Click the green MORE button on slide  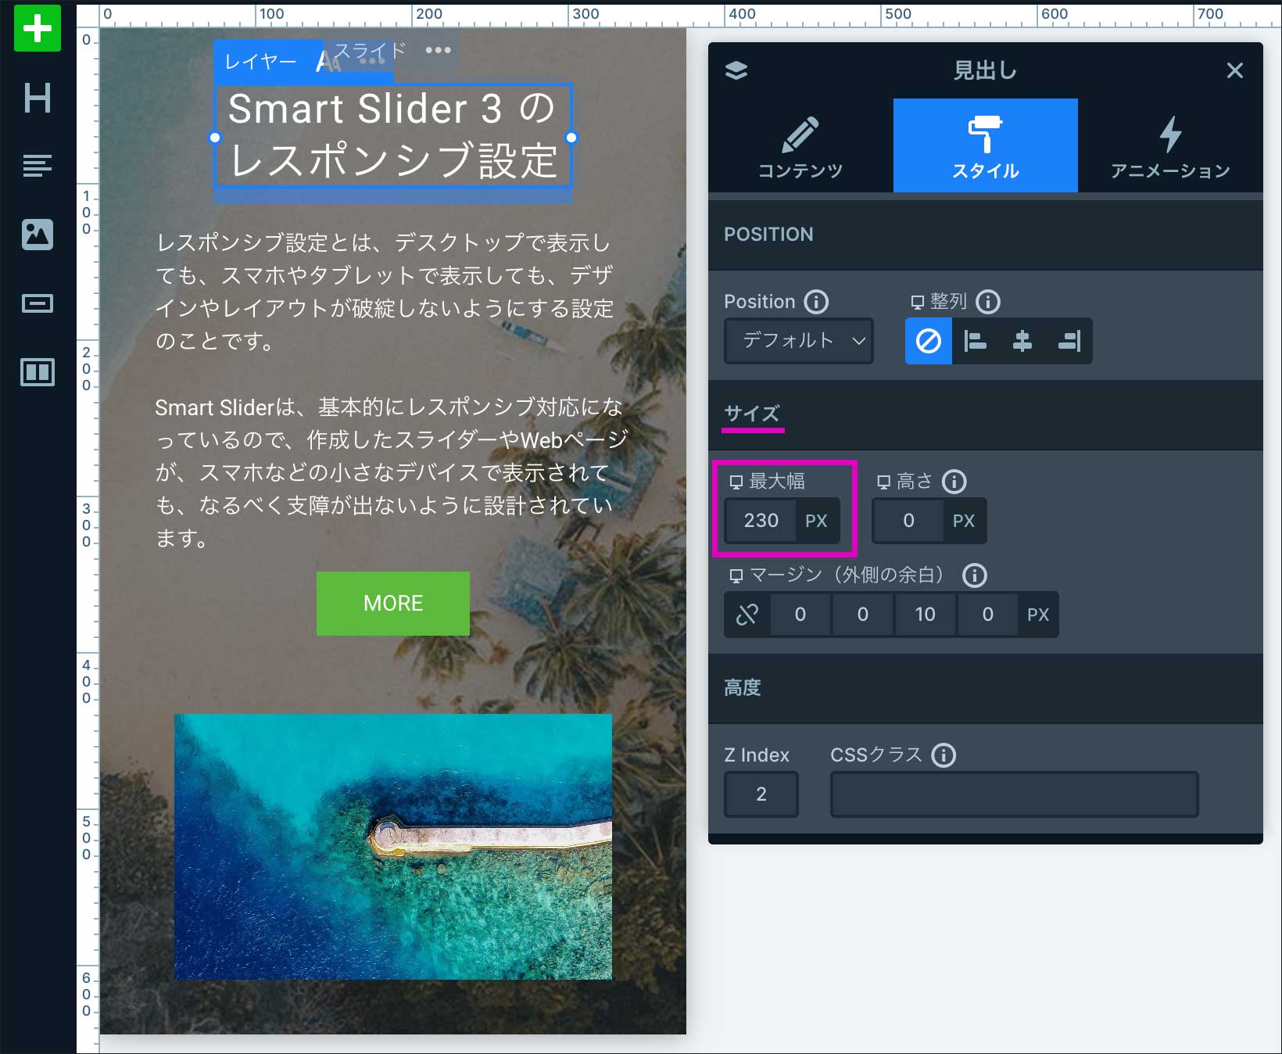(393, 603)
